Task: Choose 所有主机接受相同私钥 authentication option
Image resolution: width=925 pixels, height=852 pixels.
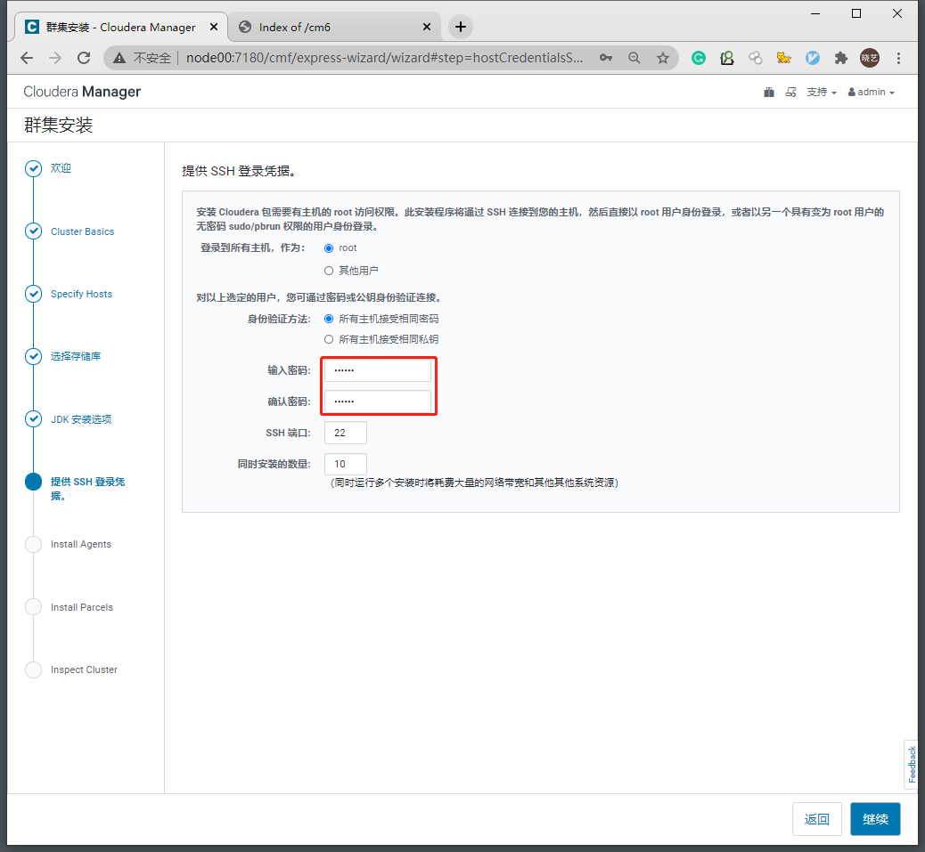Action: (329, 339)
